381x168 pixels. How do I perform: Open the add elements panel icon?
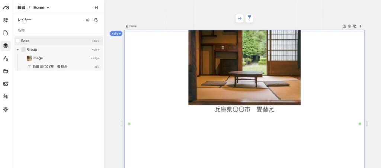(x=6, y=20)
